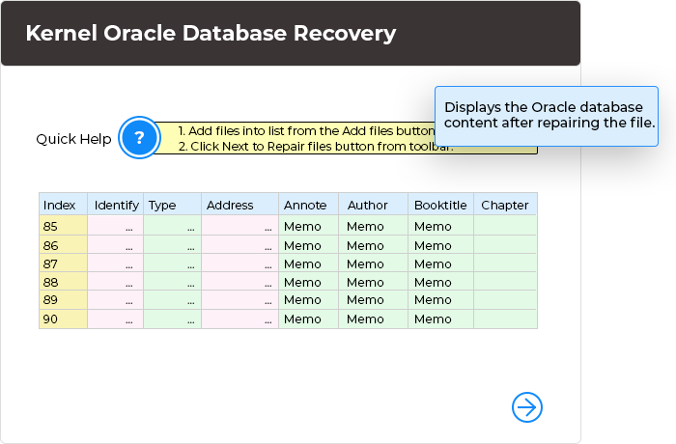Click the Type column header
Viewport: 676px width, 444px height.
(x=172, y=205)
